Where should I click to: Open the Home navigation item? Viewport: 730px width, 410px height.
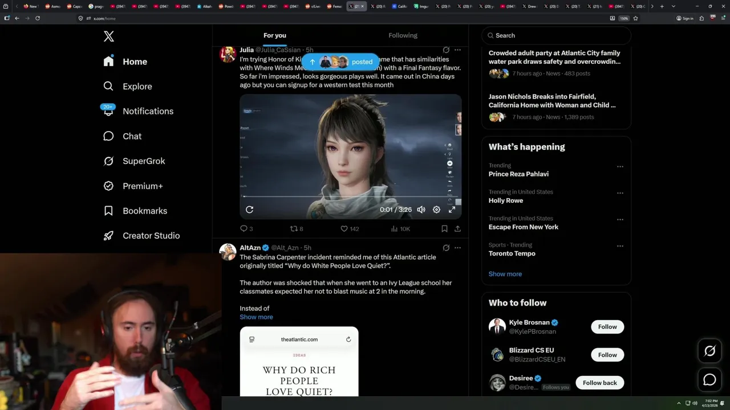(126, 61)
